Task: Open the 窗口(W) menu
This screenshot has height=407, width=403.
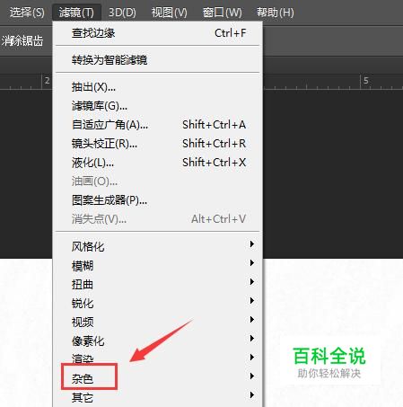Action: coord(222,13)
